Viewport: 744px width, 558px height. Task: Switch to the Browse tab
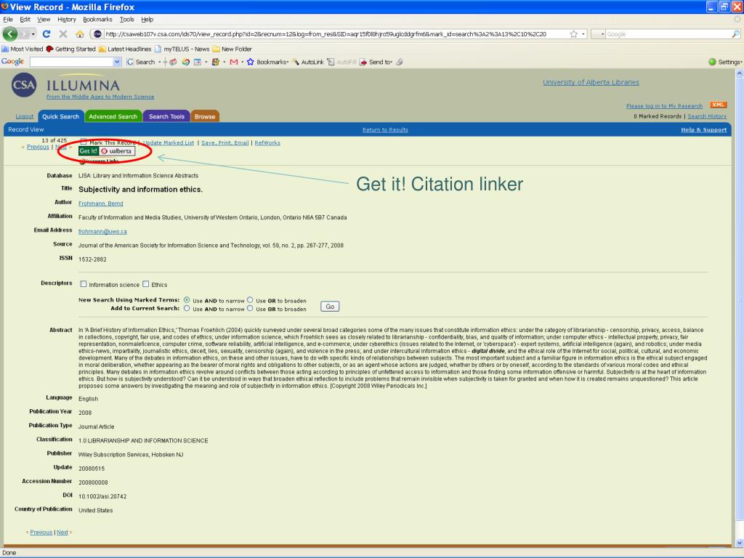point(204,116)
